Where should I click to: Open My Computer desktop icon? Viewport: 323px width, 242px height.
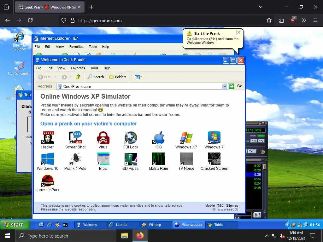click(19, 68)
